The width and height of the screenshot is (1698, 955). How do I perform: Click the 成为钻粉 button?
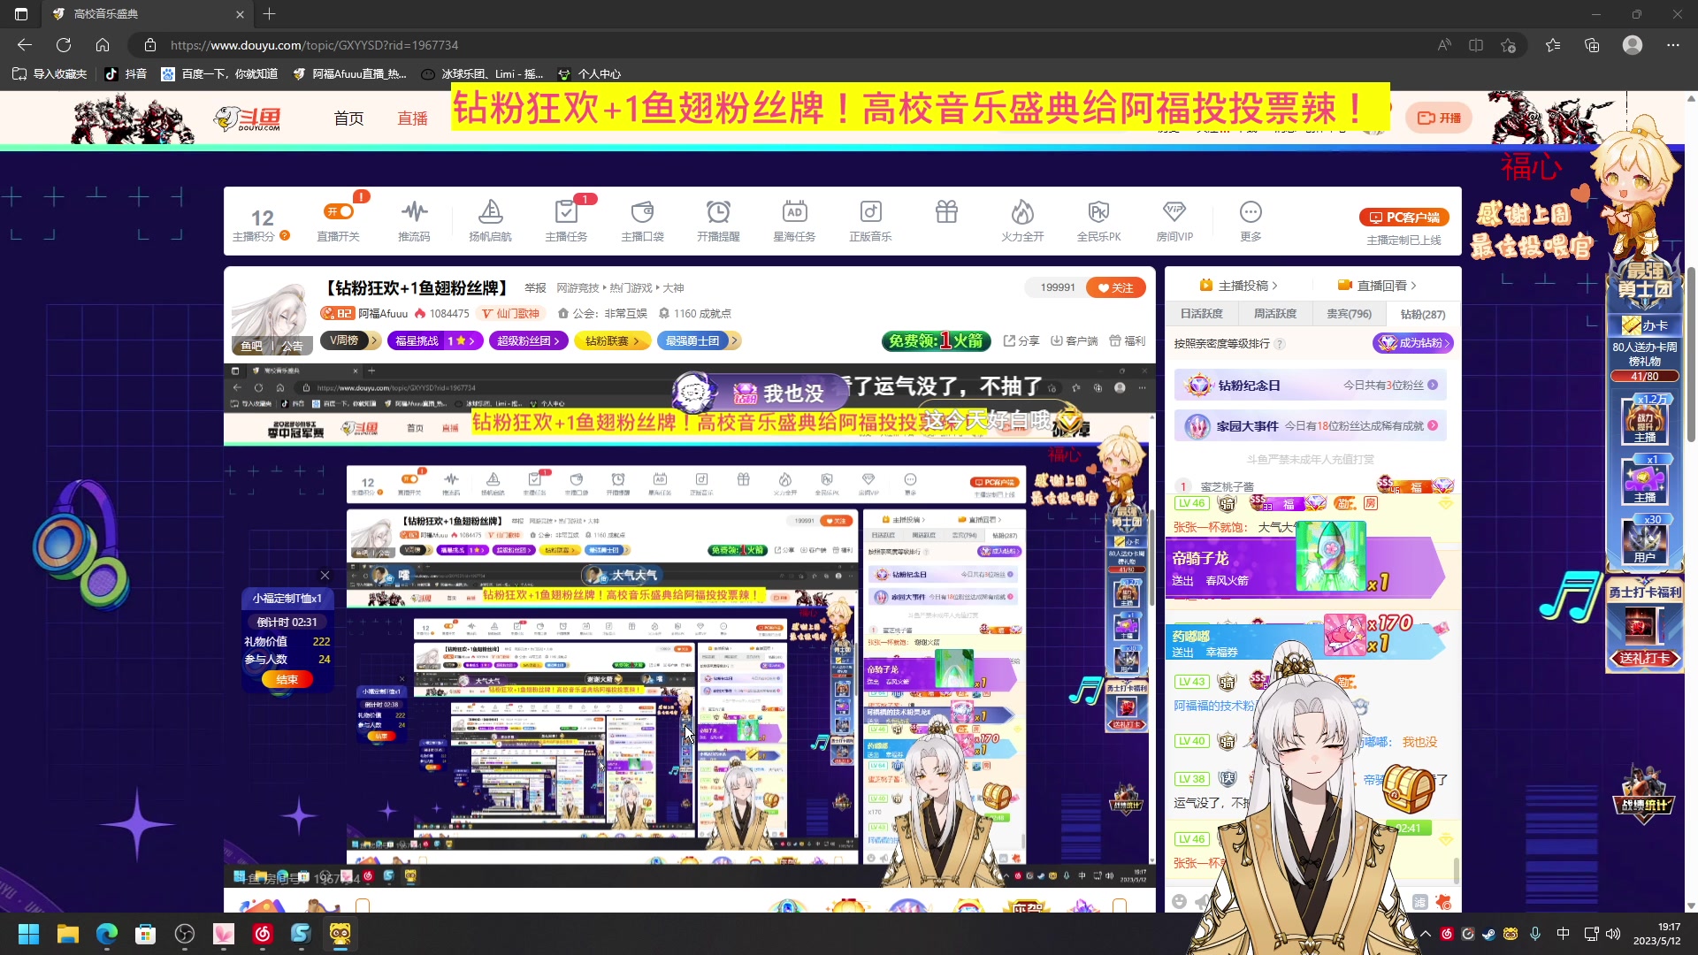pos(1412,343)
